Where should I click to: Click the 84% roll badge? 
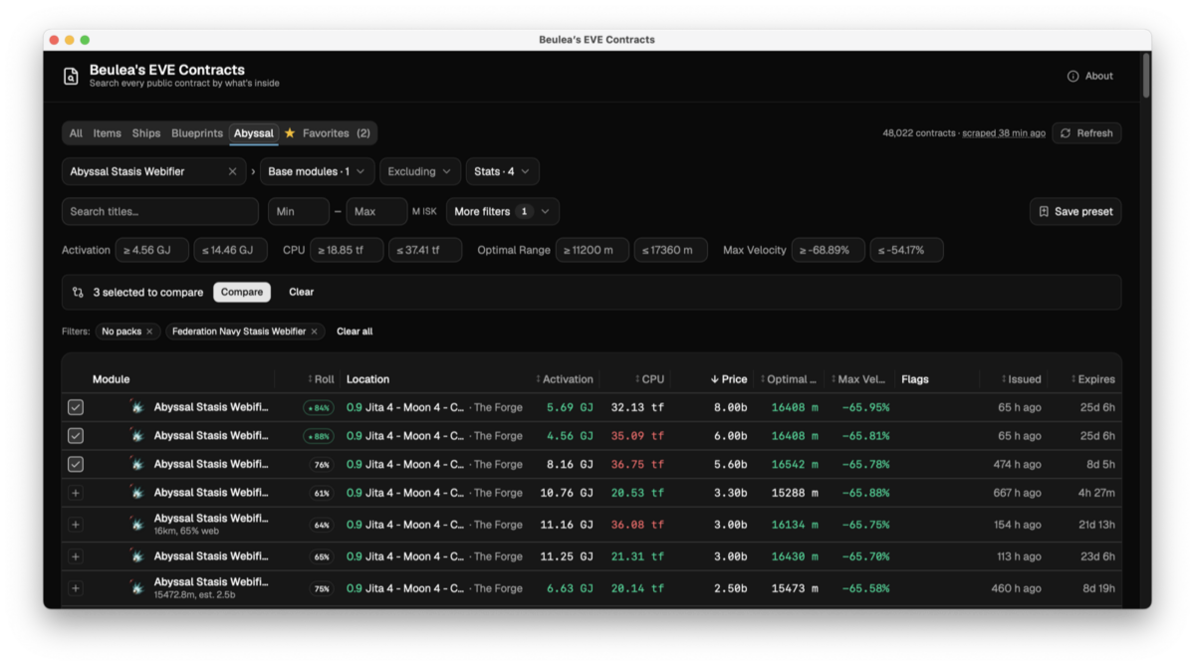click(319, 407)
